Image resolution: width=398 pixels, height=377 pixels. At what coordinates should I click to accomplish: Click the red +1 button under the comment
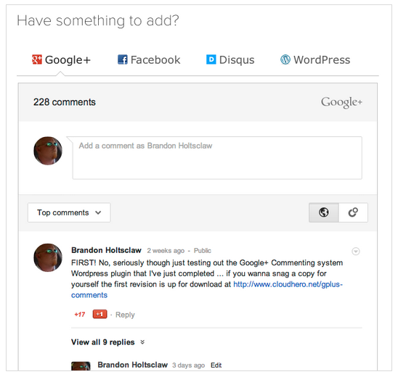(x=99, y=315)
